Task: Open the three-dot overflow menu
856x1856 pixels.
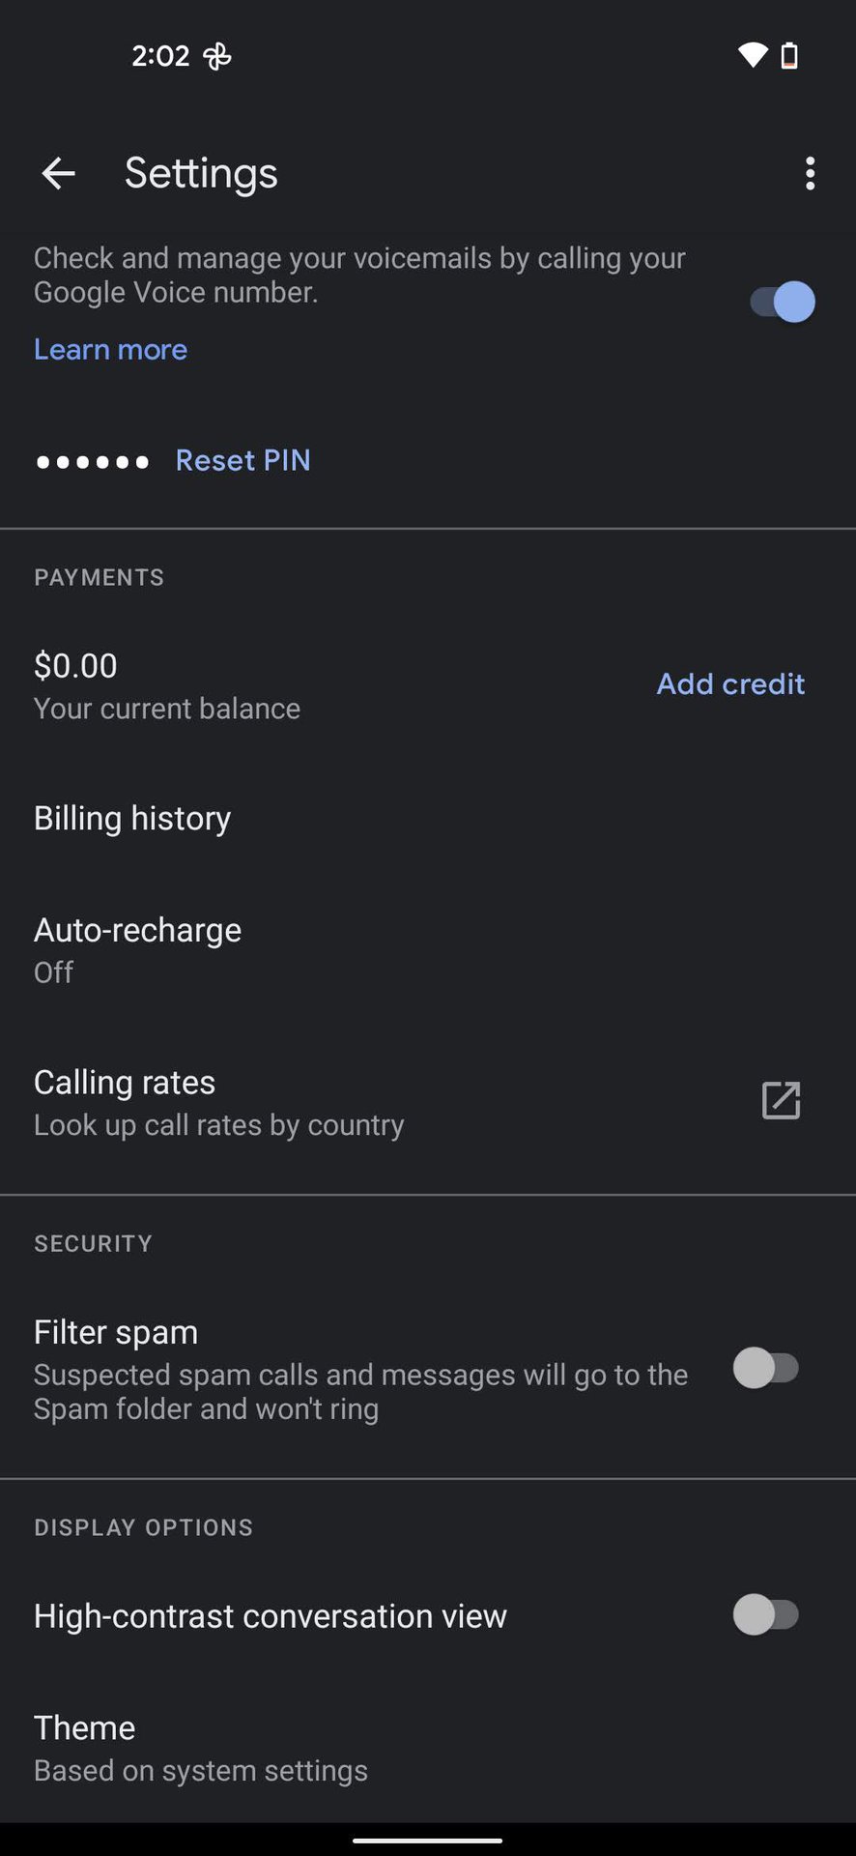Action: click(810, 174)
